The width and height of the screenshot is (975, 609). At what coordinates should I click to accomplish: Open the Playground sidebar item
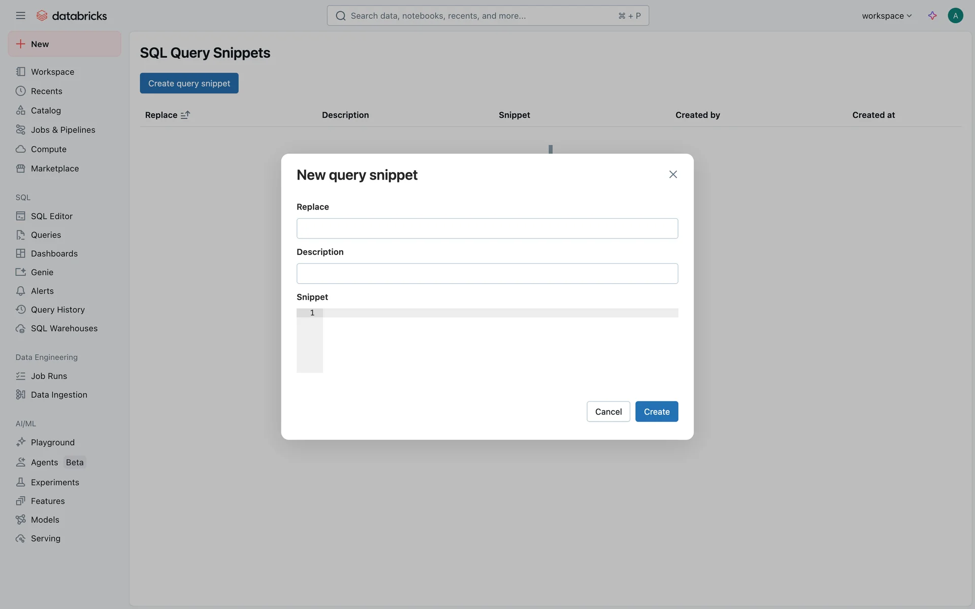click(52, 443)
